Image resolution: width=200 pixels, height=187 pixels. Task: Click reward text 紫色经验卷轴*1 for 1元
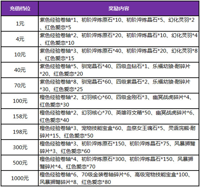(x=58, y=20)
